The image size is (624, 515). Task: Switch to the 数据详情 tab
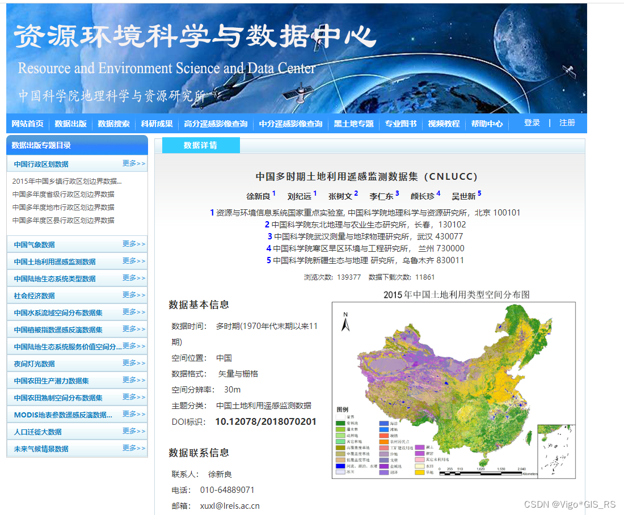[201, 145]
